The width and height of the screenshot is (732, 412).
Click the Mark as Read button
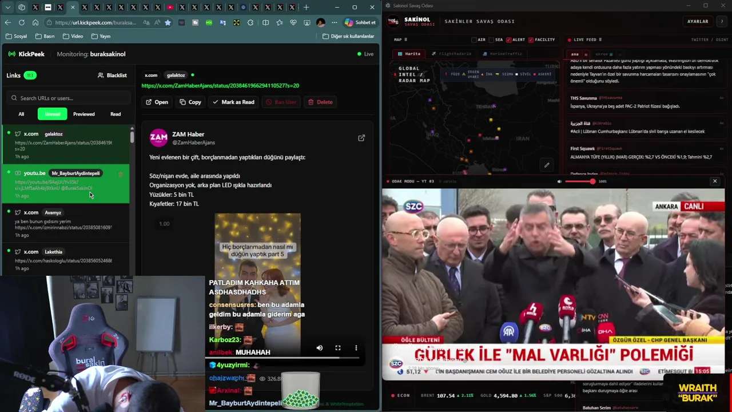click(233, 102)
